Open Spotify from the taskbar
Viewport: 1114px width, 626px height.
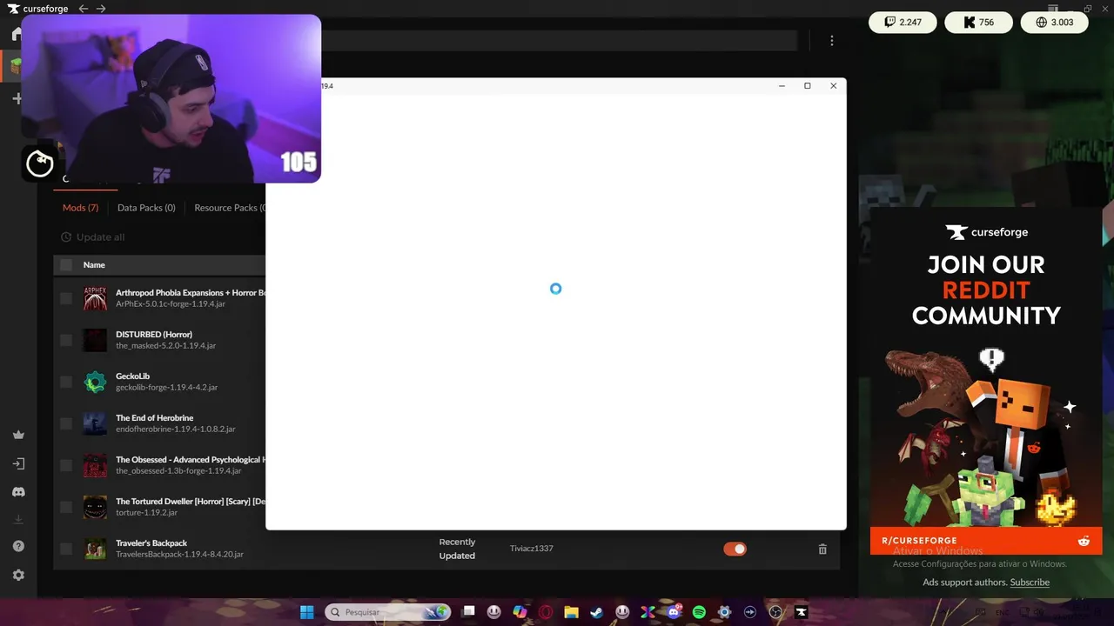(x=699, y=612)
